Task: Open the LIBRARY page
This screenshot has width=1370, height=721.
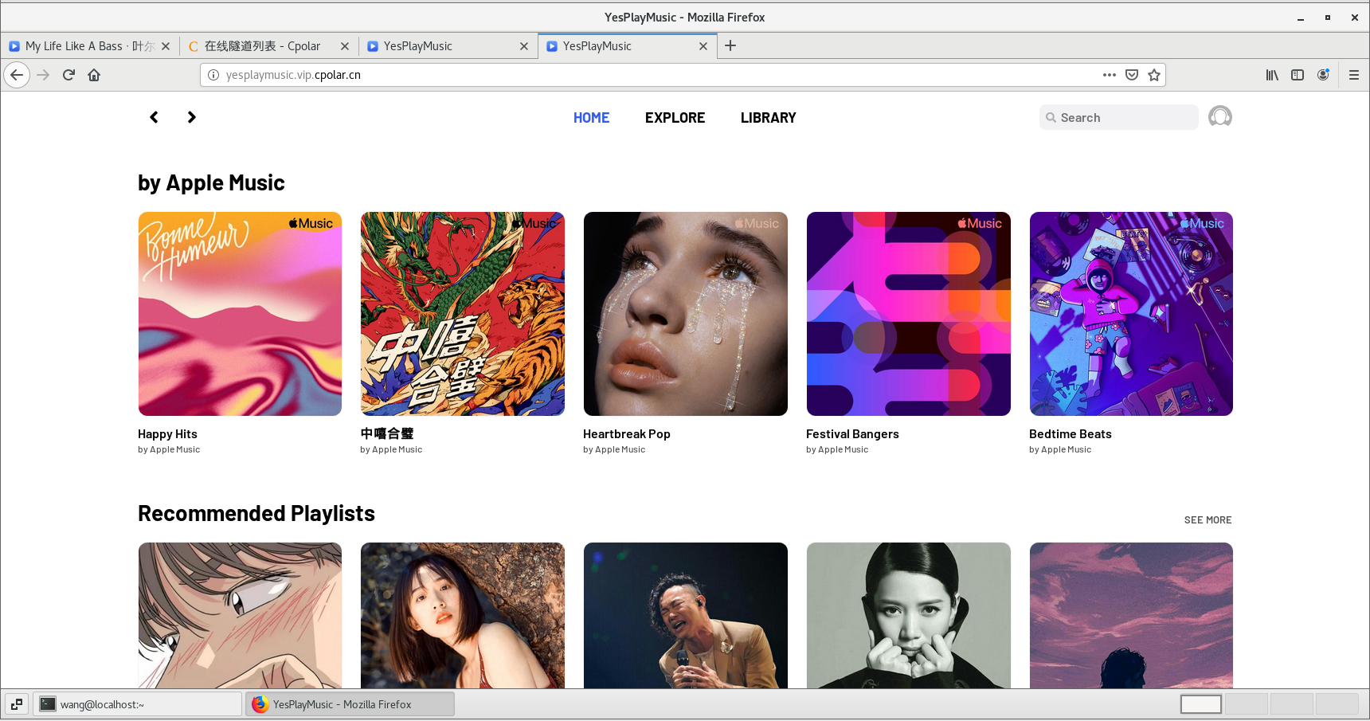Action: click(x=768, y=118)
